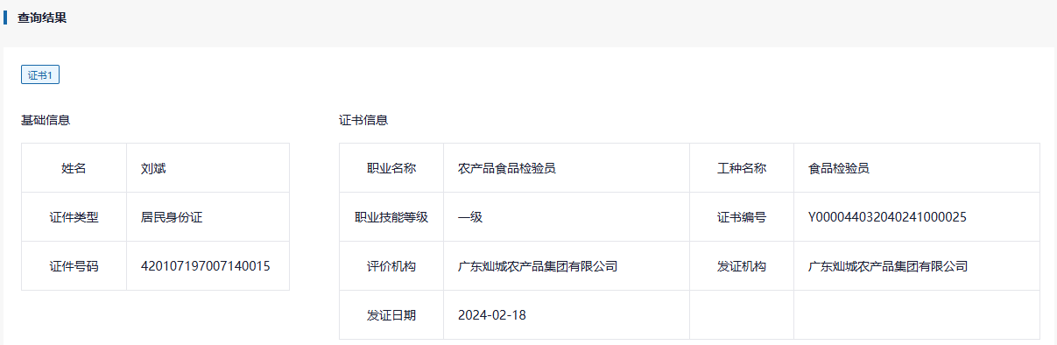1057x345 pixels.
Task: Click the 证件类型 label cell
Action: pyautogui.click(x=74, y=217)
